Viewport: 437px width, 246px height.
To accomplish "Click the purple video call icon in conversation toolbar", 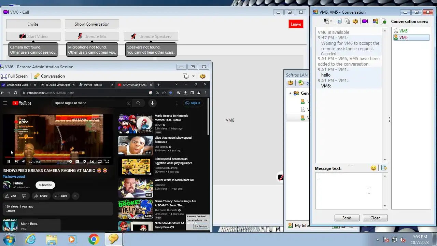I will pos(365,21).
